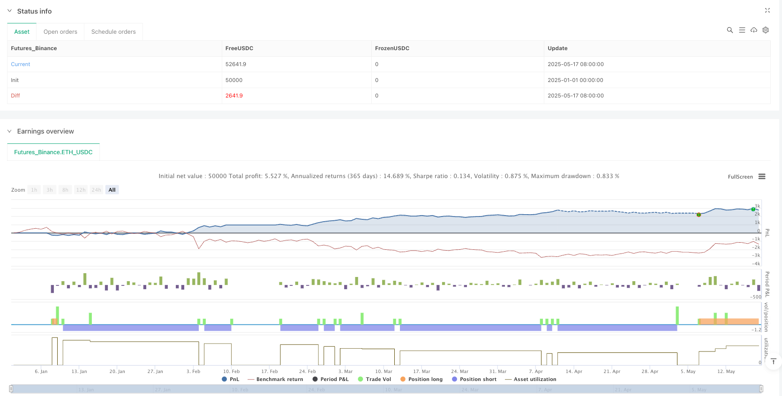Click the FullScreen button
Viewport: 782px width, 396px height.
(x=740, y=177)
